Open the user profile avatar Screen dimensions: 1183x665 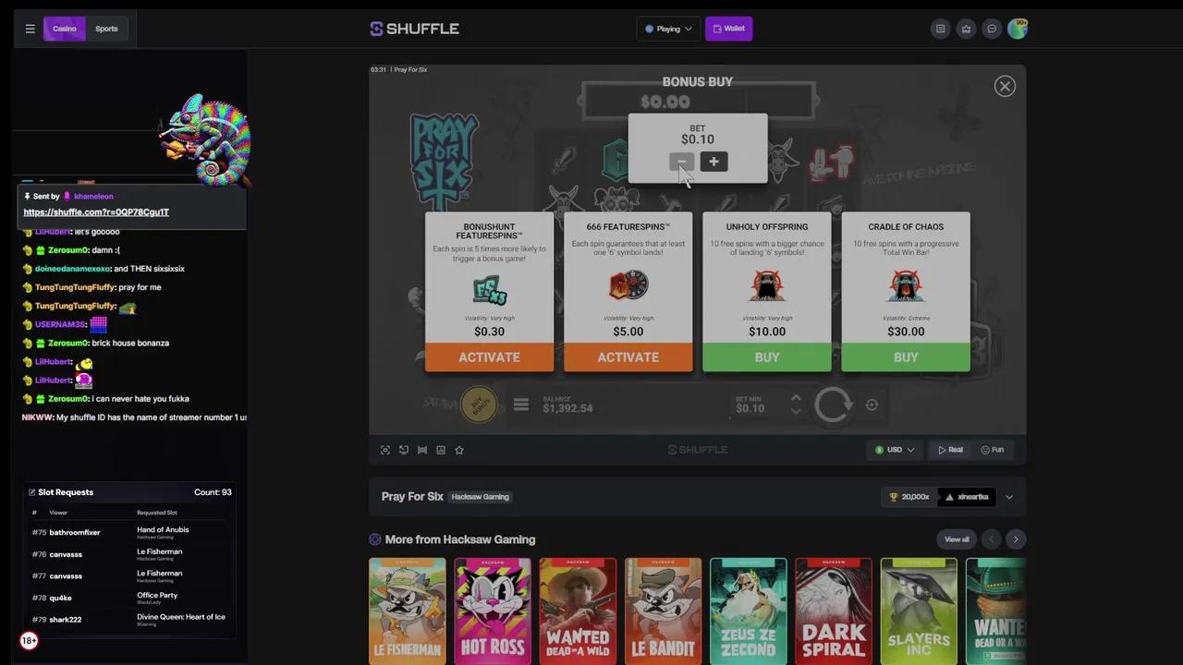point(1018,29)
